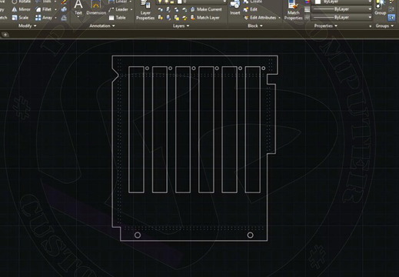Activate the Text annotation tool
Viewport: 399px width, 277px height.
[x=78, y=7]
